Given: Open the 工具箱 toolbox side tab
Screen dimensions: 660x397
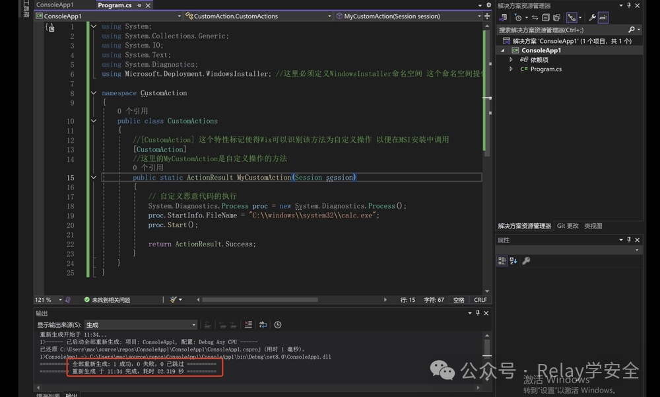Looking at the screenshot, I should point(26,9).
